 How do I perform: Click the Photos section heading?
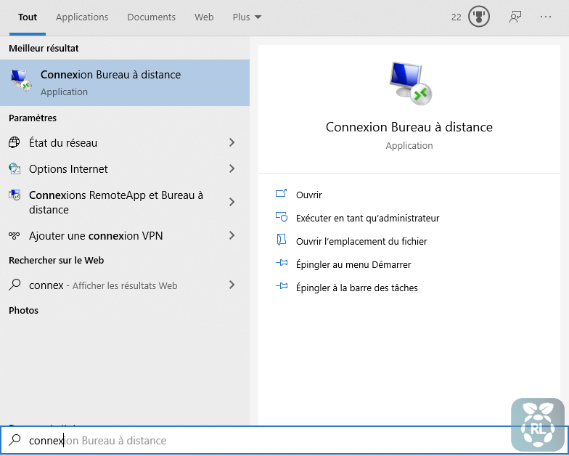click(x=23, y=311)
